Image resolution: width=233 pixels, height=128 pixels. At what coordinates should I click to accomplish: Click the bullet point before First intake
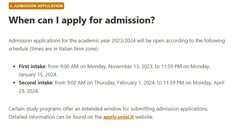click(14, 67)
